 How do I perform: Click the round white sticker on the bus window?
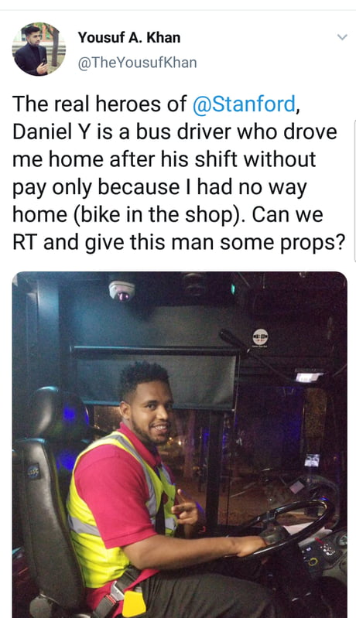260,337
